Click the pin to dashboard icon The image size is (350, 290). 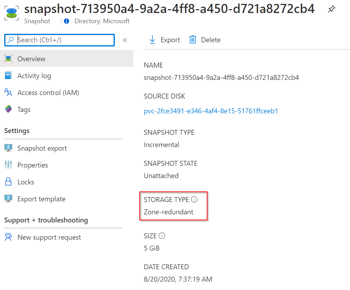pyautogui.click(x=331, y=10)
